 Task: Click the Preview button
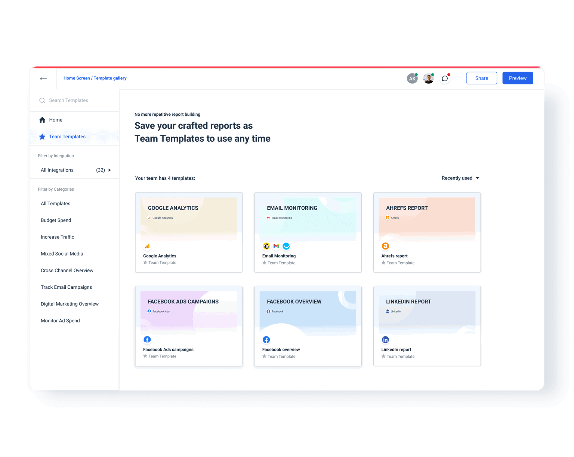coord(518,78)
